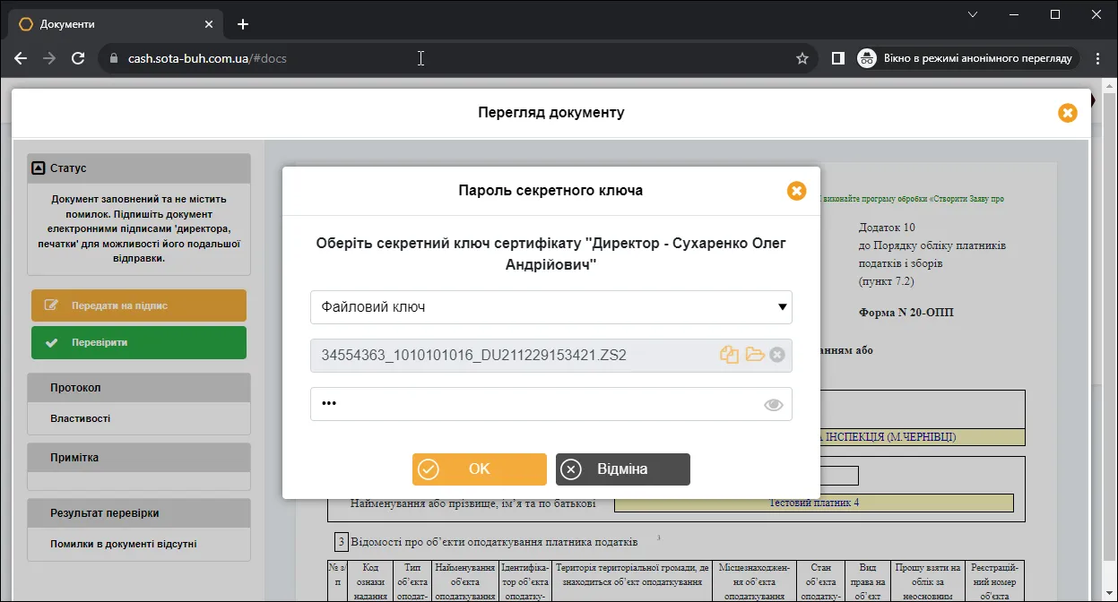Click the checkmark icon on Перевірити
The width and height of the screenshot is (1118, 602).
click(51, 342)
